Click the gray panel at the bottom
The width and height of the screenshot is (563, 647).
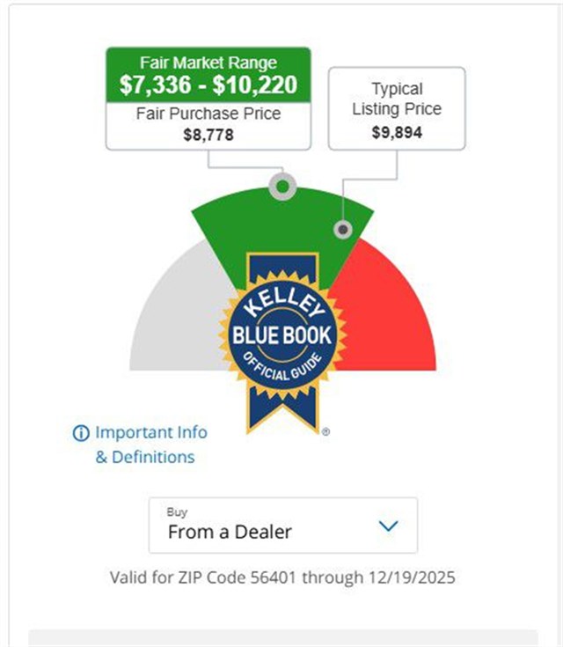click(282, 637)
